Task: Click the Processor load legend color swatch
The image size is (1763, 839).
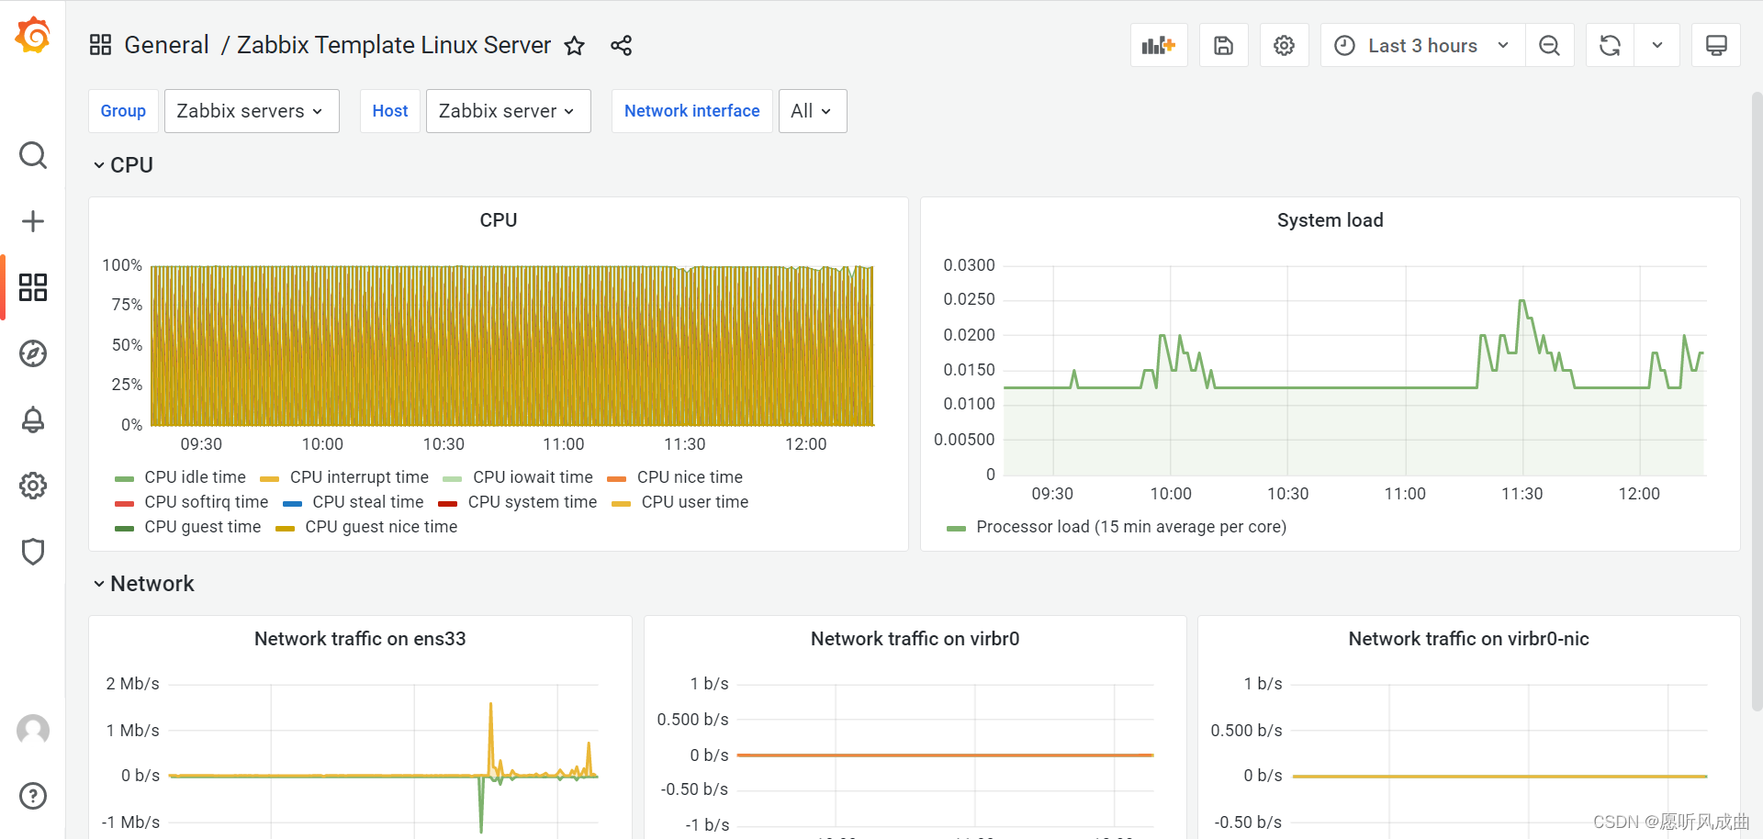Action: click(956, 528)
